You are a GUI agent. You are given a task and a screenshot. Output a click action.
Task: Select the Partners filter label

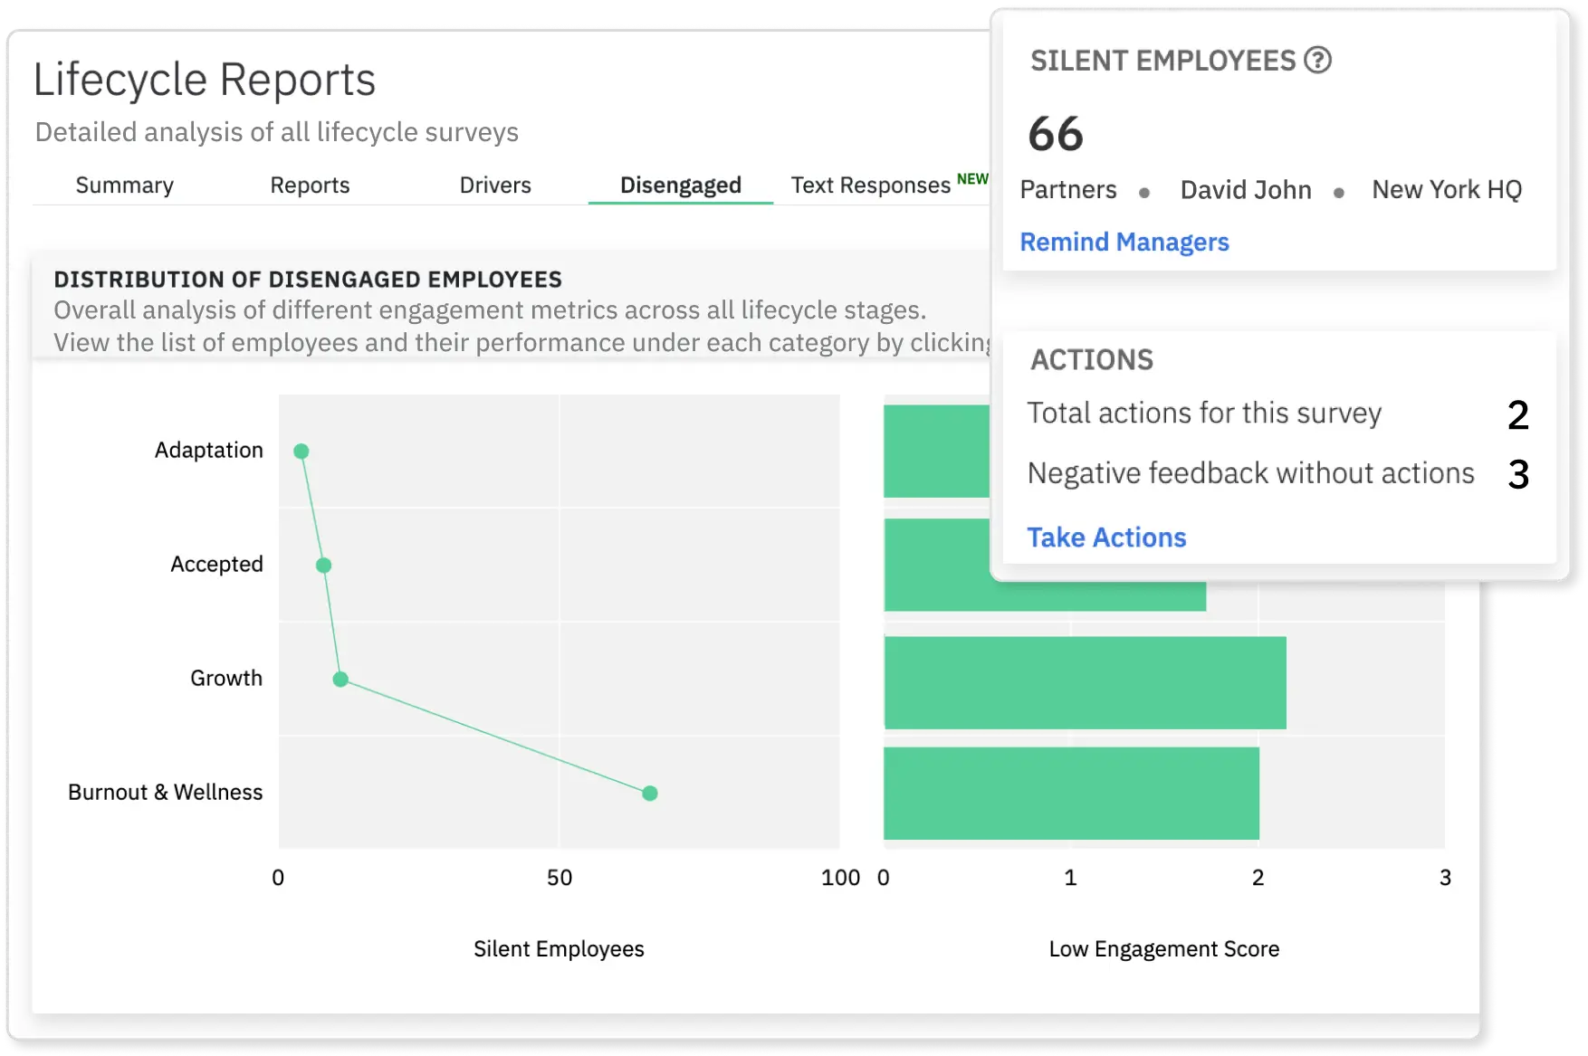click(1068, 189)
